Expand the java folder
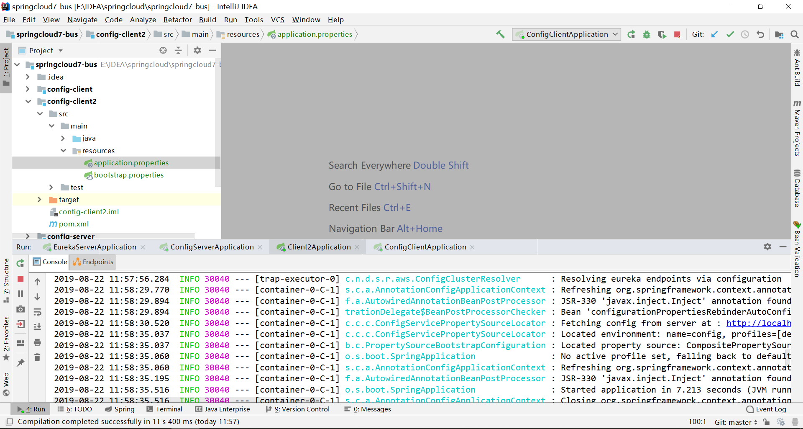803x429 pixels. [x=63, y=138]
